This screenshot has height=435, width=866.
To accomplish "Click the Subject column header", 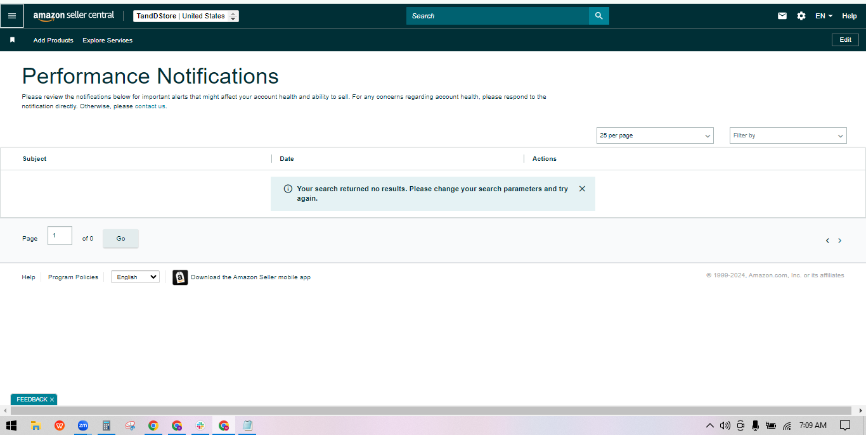I will pos(34,159).
